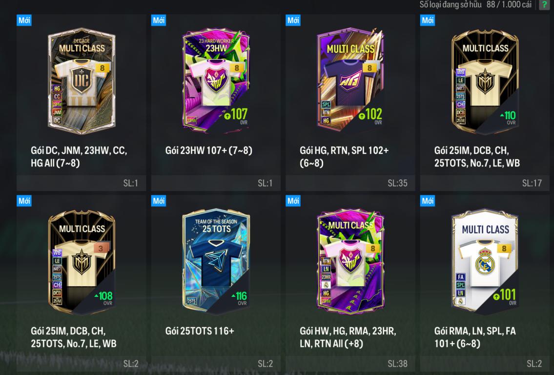Viewport: 554px width, 375px height.
Task: Click the SL:17 quantity bar
Action: pyautogui.click(x=485, y=183)
